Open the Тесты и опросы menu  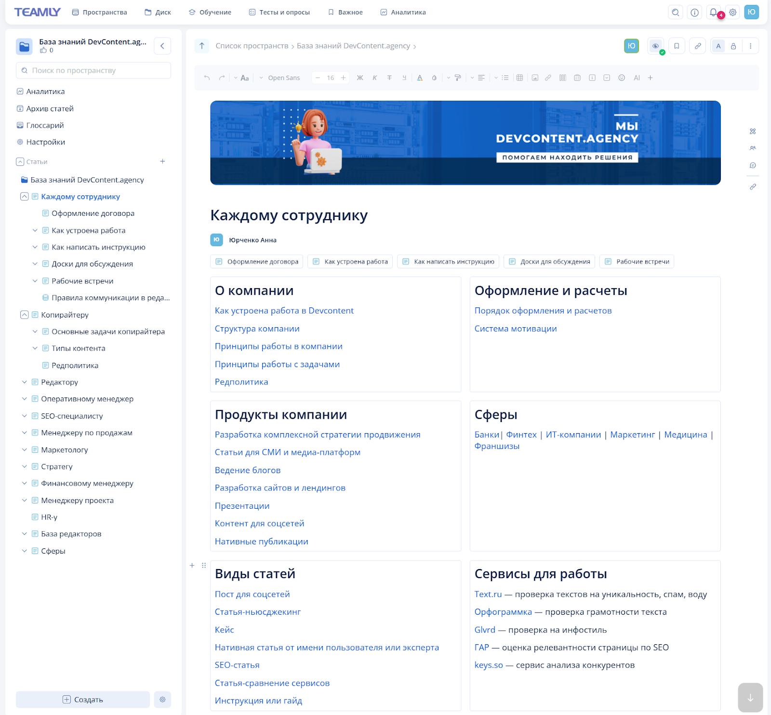(279, 12)
